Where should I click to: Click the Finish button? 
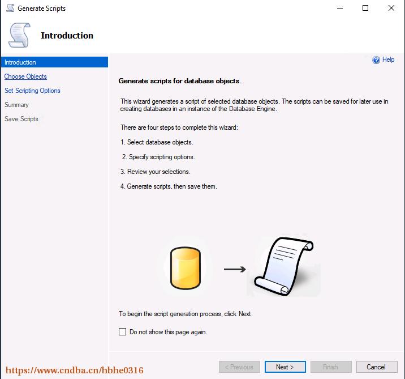coord(331,367)
